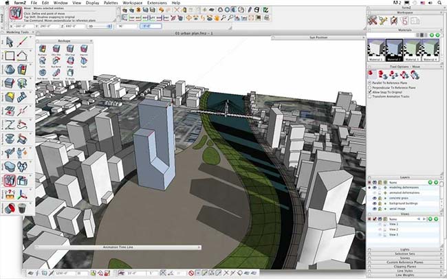Select the rectangle drawing tool
This screenshot has height=279, width=447.
point(10,56)
